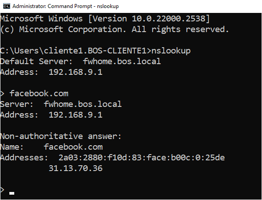This screenshot has height=200, width=262.
Task: Click the first '192.168.9.1' address
Action: click(75, 72)
